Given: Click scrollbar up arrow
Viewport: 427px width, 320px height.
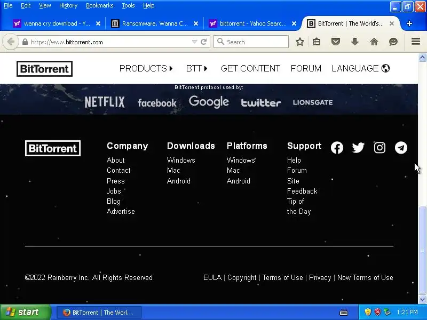Looking at the screenshot, I should (422, 58).
